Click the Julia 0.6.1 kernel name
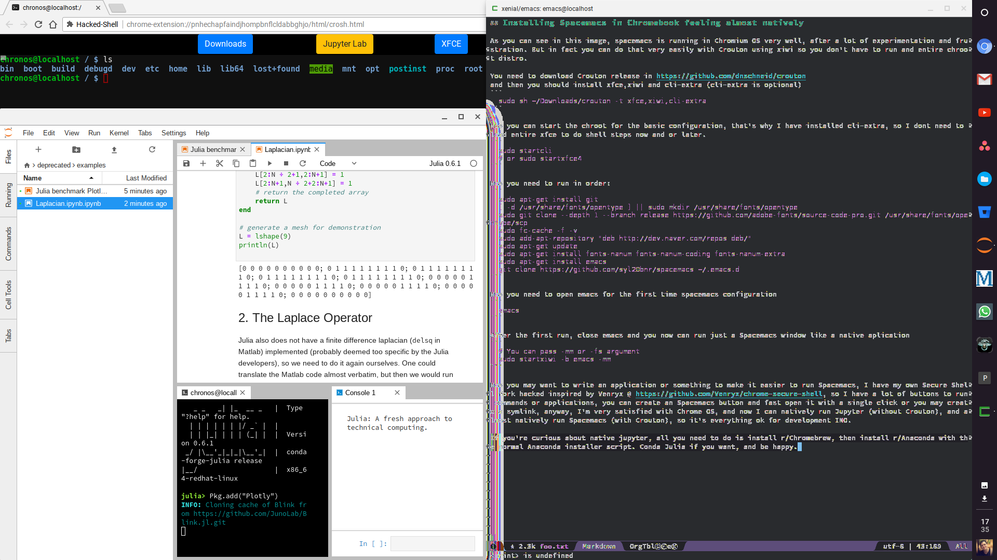The image size is (997, 560). click(444, 163)
